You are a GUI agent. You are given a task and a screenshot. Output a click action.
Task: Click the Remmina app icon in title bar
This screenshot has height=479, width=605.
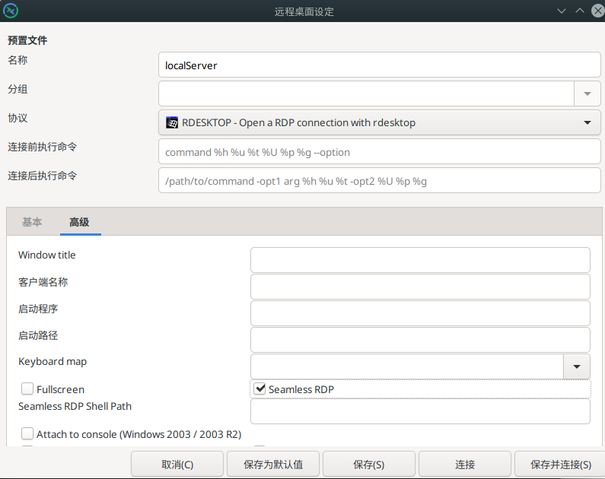point(11,11)
